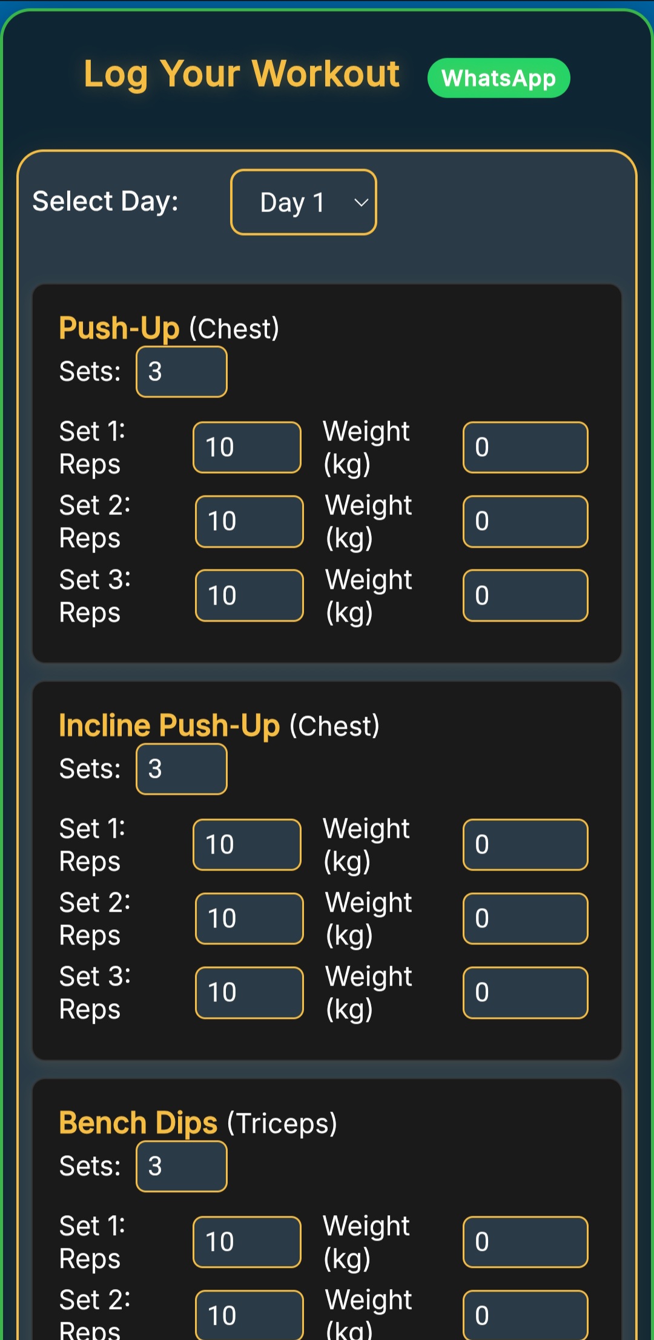Click the Log Your Workout heading
This screenshot has width=654, height=1340.
click(242, 74)
